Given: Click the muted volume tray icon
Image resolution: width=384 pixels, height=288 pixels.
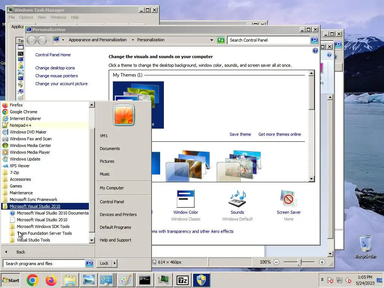Looking at the screenshot, I should coord(348,280).
